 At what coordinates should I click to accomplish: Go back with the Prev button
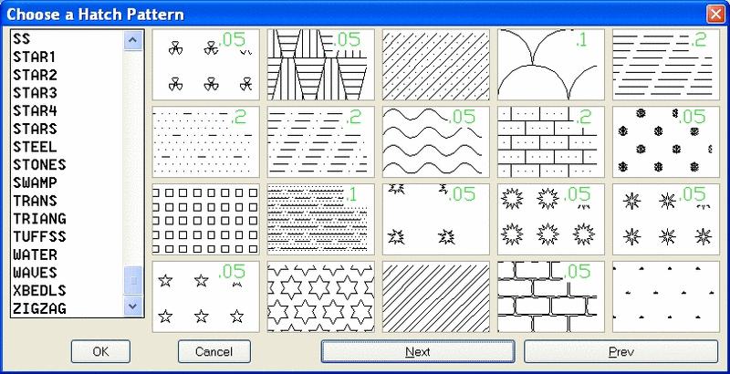pos(621,352)
